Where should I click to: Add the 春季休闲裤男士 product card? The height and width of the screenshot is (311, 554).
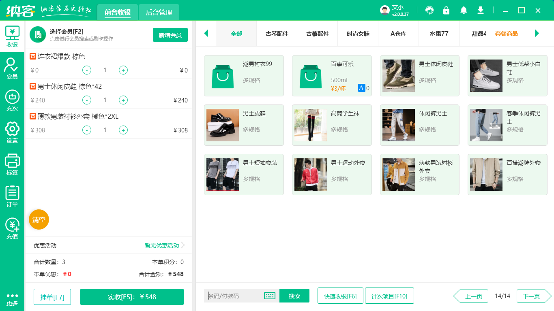(507, 125)
